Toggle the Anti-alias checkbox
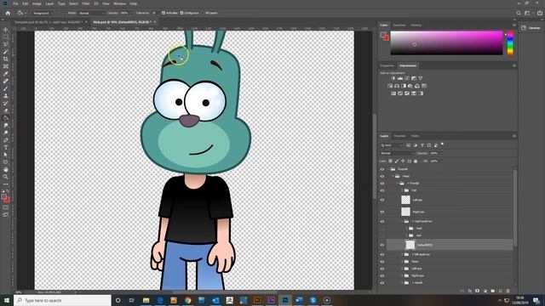545x306 pixels. click(x=163, y=13)
